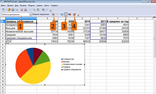The width and height of the screenshot is (156, 94).
Task: Click the chart element selector field
Action: pos(16,14)
